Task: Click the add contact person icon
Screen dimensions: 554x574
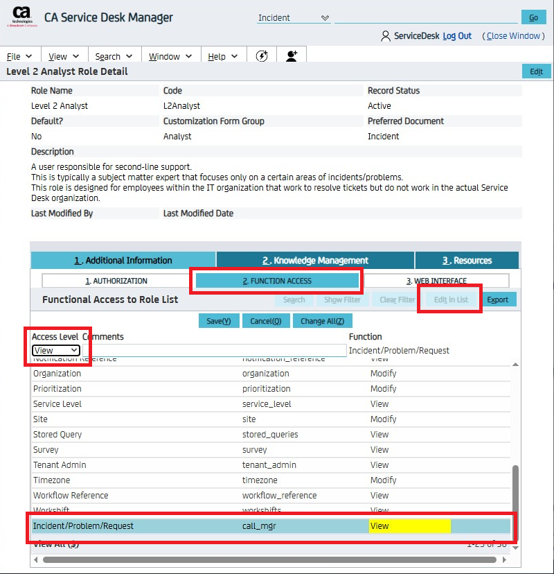Action: point(292,56)
